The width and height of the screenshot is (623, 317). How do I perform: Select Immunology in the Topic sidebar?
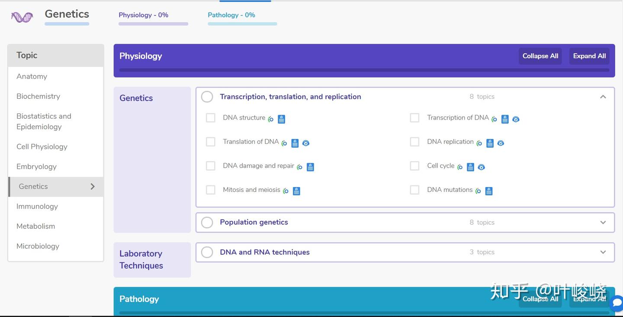37,206
